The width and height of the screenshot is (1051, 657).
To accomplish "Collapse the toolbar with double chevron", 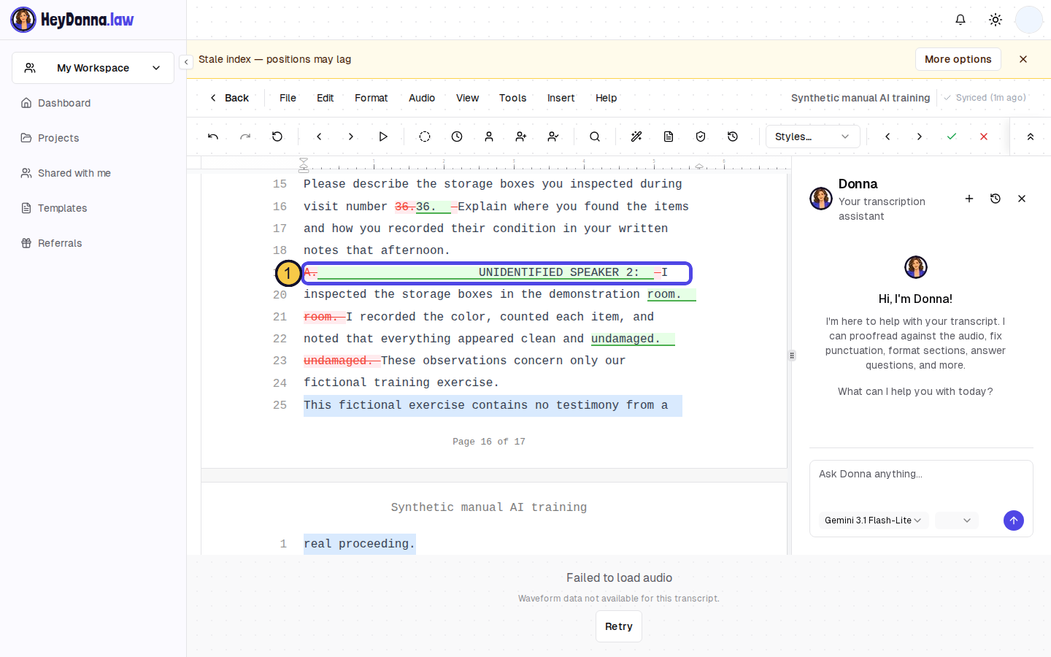I will coord(1031,137).
